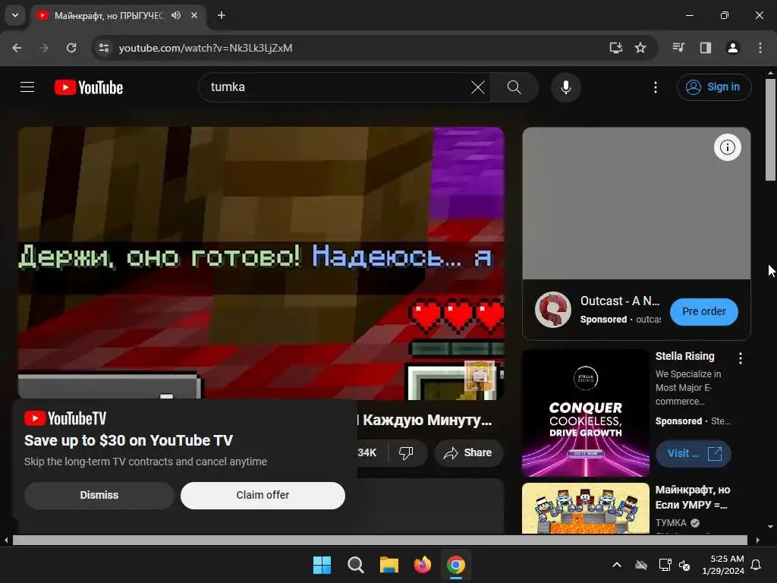This screenshot has height=583, width=777.
Task: Open Chrome profile icon
Action: tap(732, 48)
